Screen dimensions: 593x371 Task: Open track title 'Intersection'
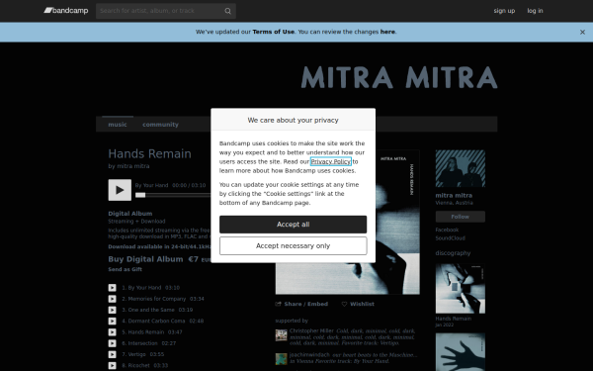[x=142, y=343]
